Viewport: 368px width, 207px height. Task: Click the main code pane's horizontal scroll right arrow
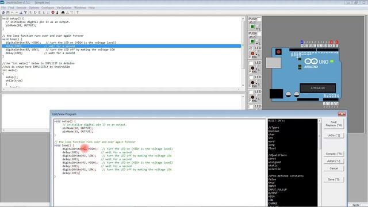(x=239, y=90)
